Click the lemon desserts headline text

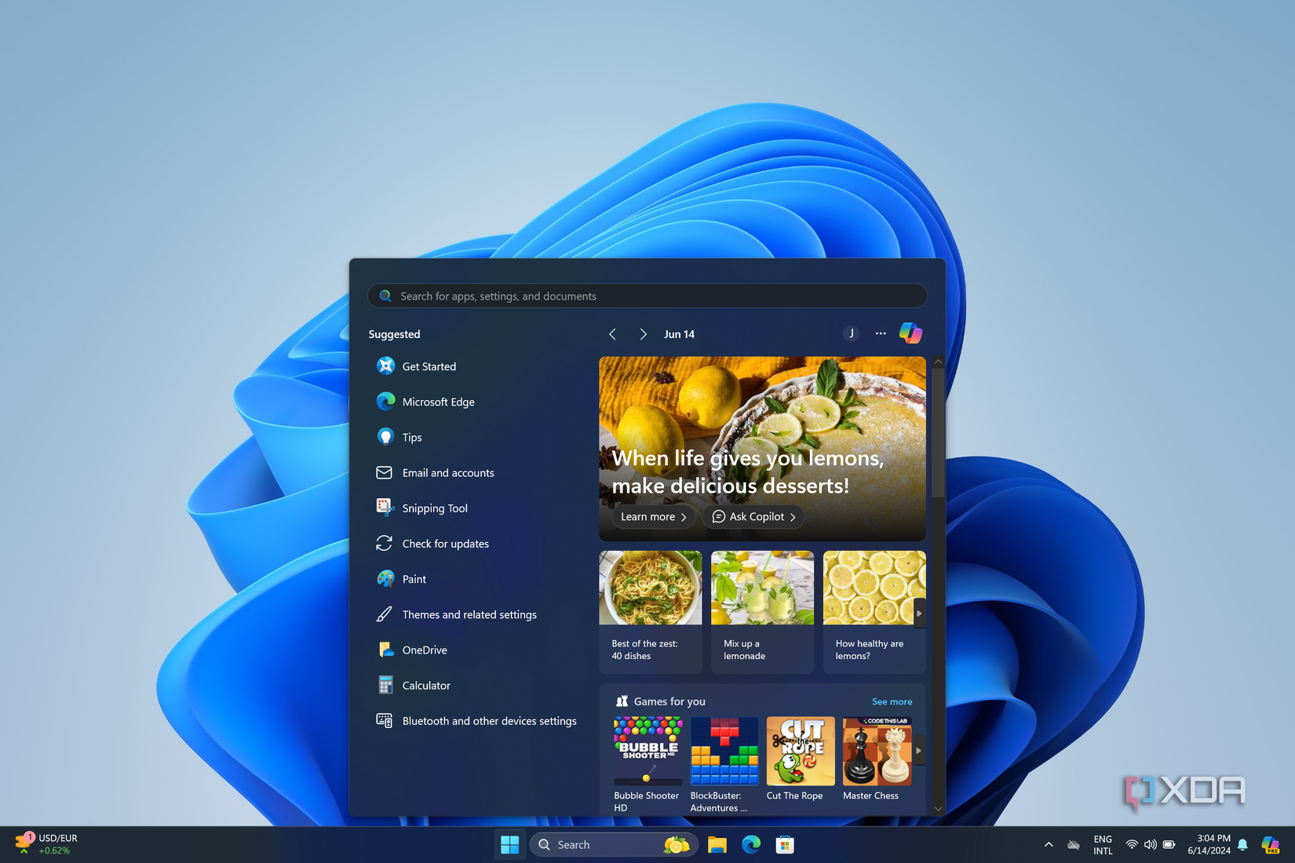pyautogui.click(x=747, y=472)
